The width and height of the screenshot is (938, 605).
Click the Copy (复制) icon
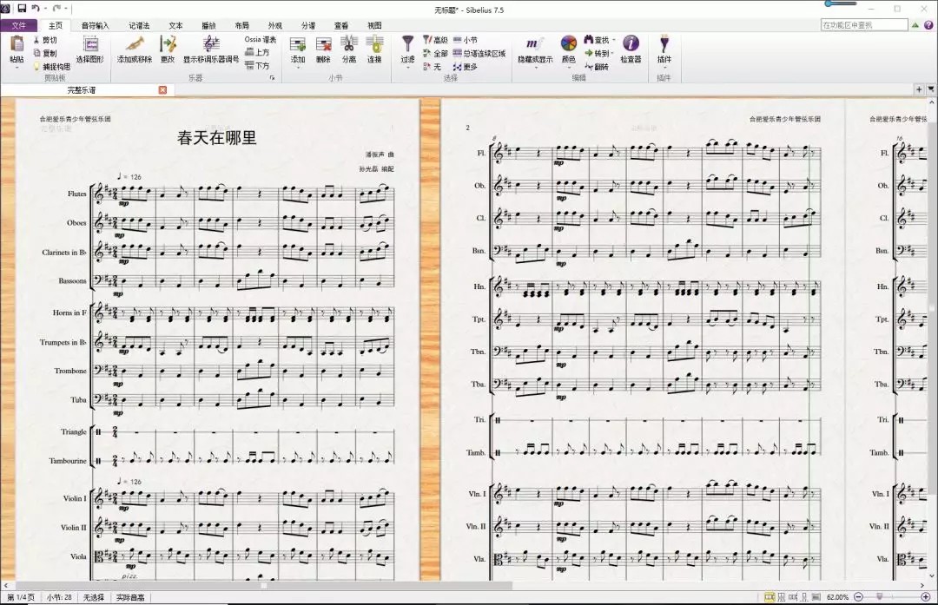pyautogui.click(x=36, y=53)
